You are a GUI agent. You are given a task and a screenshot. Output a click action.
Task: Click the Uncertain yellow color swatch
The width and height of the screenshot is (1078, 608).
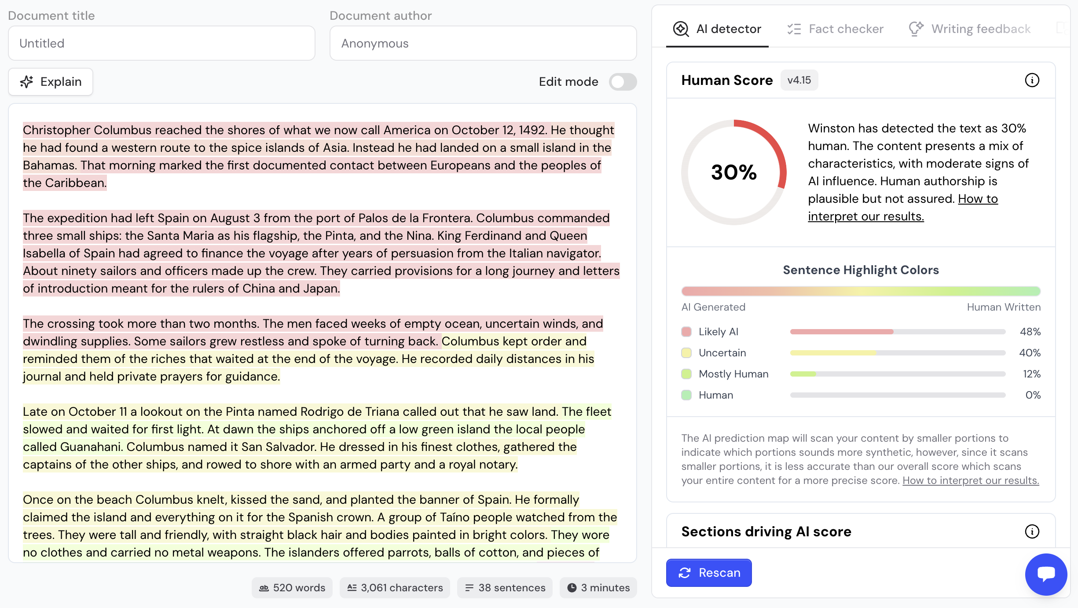click(686, 353)
